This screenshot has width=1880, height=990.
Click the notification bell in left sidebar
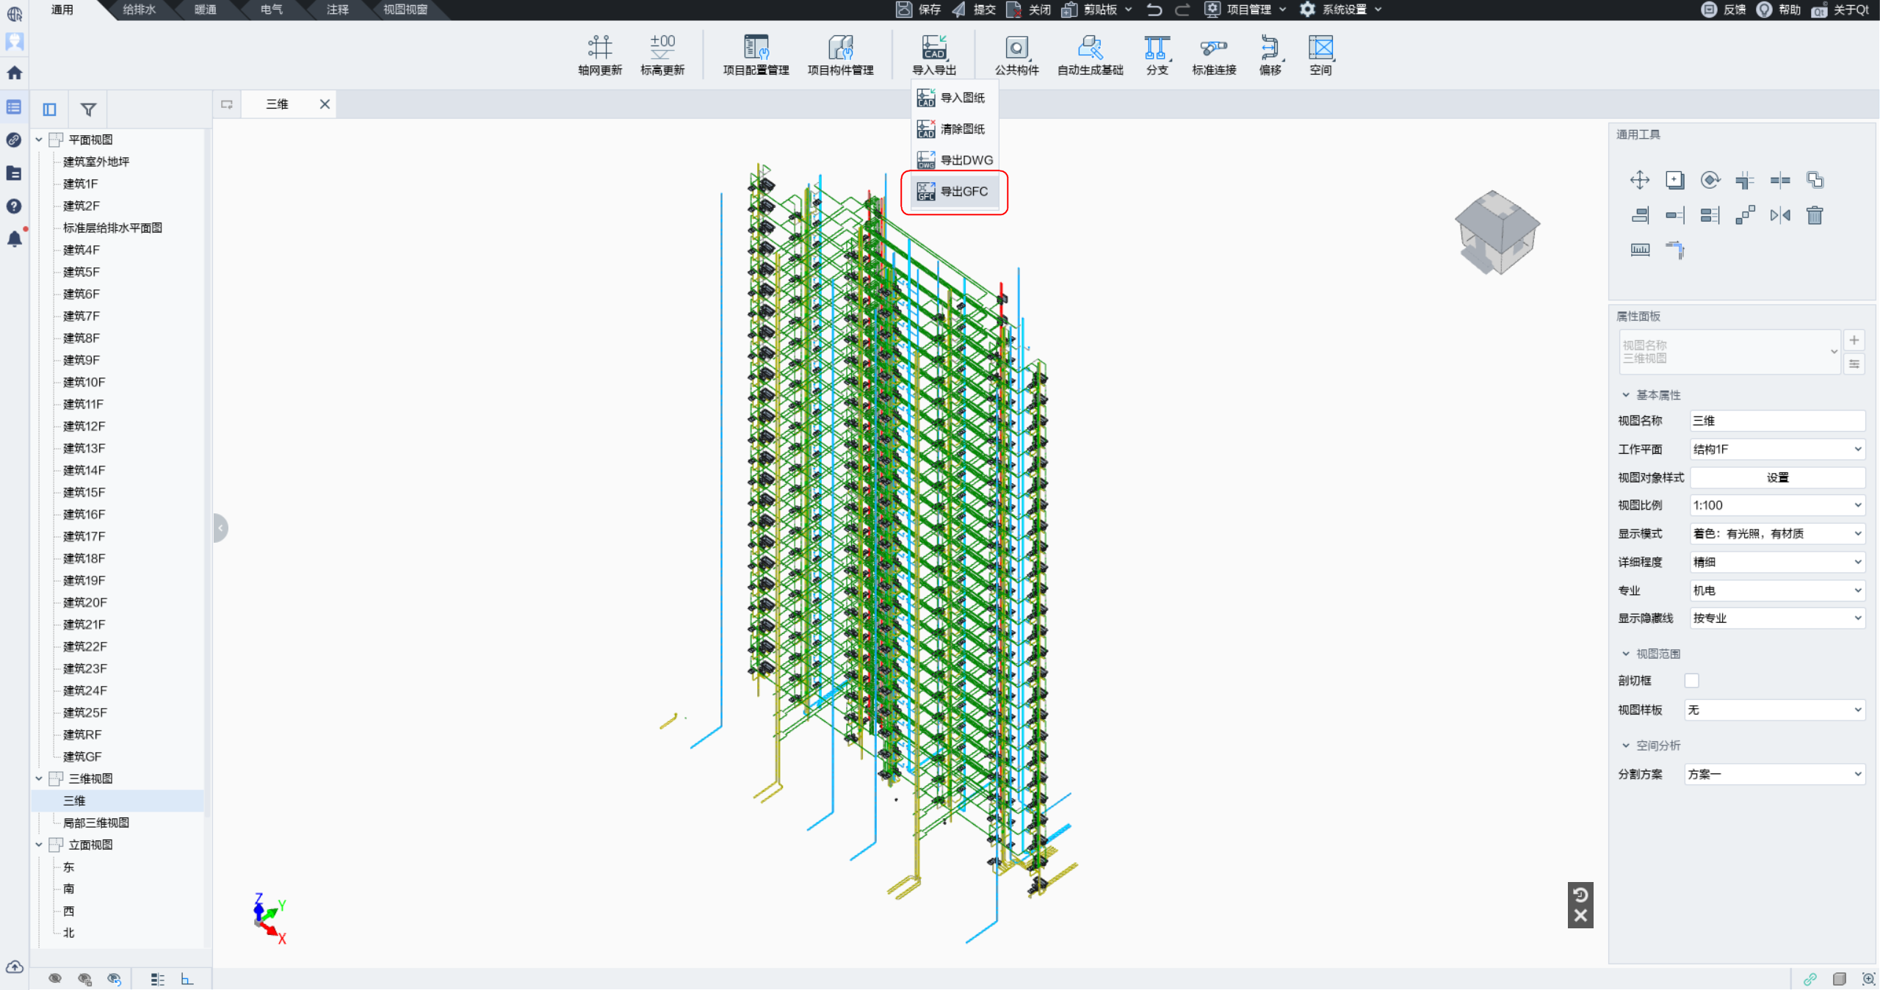point(14,239)
